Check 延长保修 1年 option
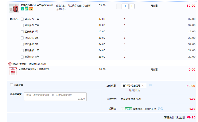The height and width of the screenshot is (122, 198). (22, 32)
